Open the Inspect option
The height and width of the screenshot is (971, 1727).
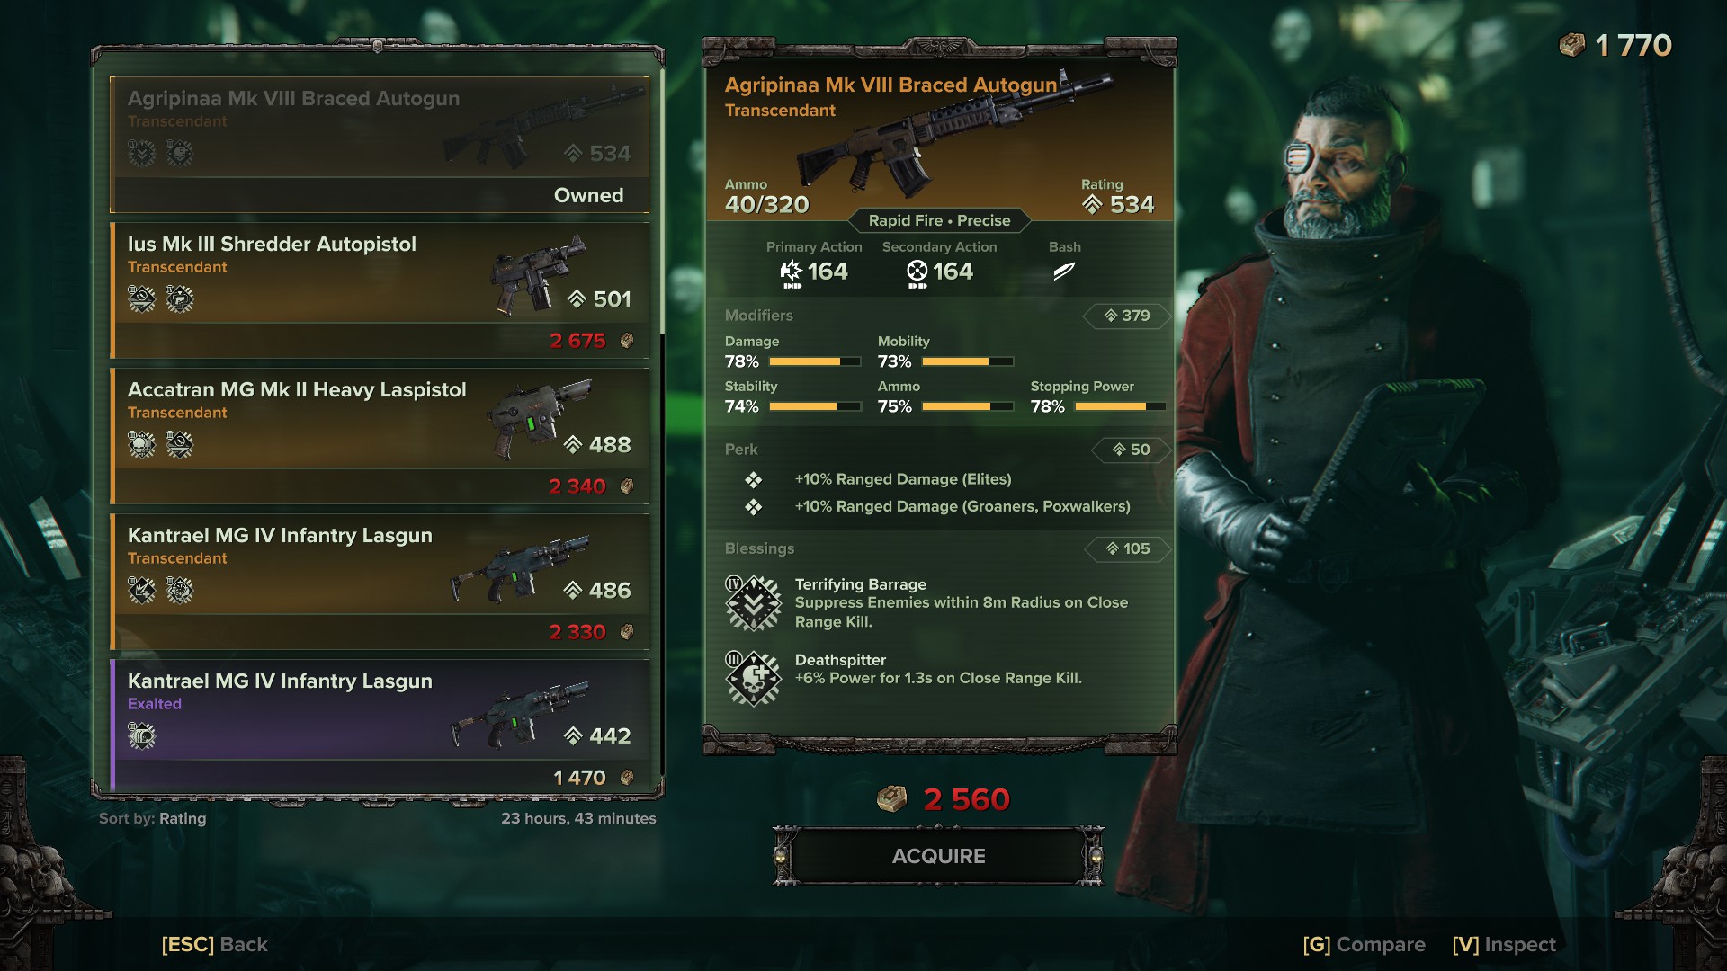click(1504, 944)
